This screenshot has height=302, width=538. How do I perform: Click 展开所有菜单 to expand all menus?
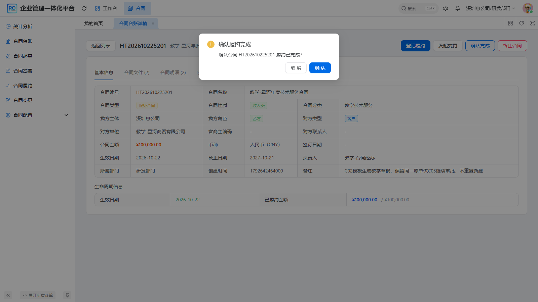[38, 295]
